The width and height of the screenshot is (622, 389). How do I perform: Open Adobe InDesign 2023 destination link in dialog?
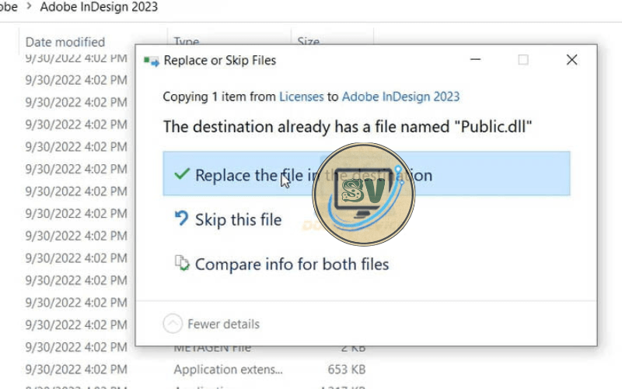click(400, 96)
